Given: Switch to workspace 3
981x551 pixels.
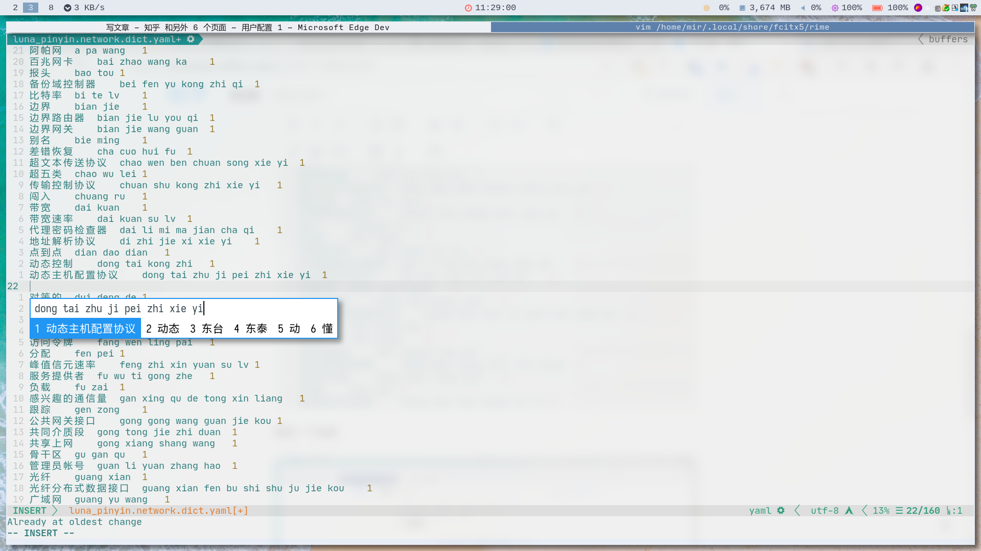Looking at the screenshot, I should tap(31, 8).
